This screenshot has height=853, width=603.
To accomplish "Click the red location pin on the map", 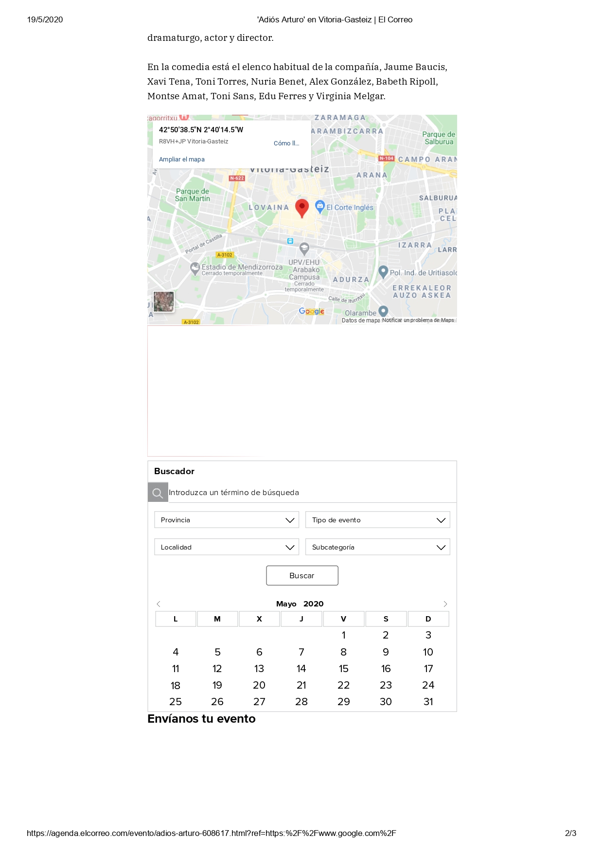I will click(302, 208).
